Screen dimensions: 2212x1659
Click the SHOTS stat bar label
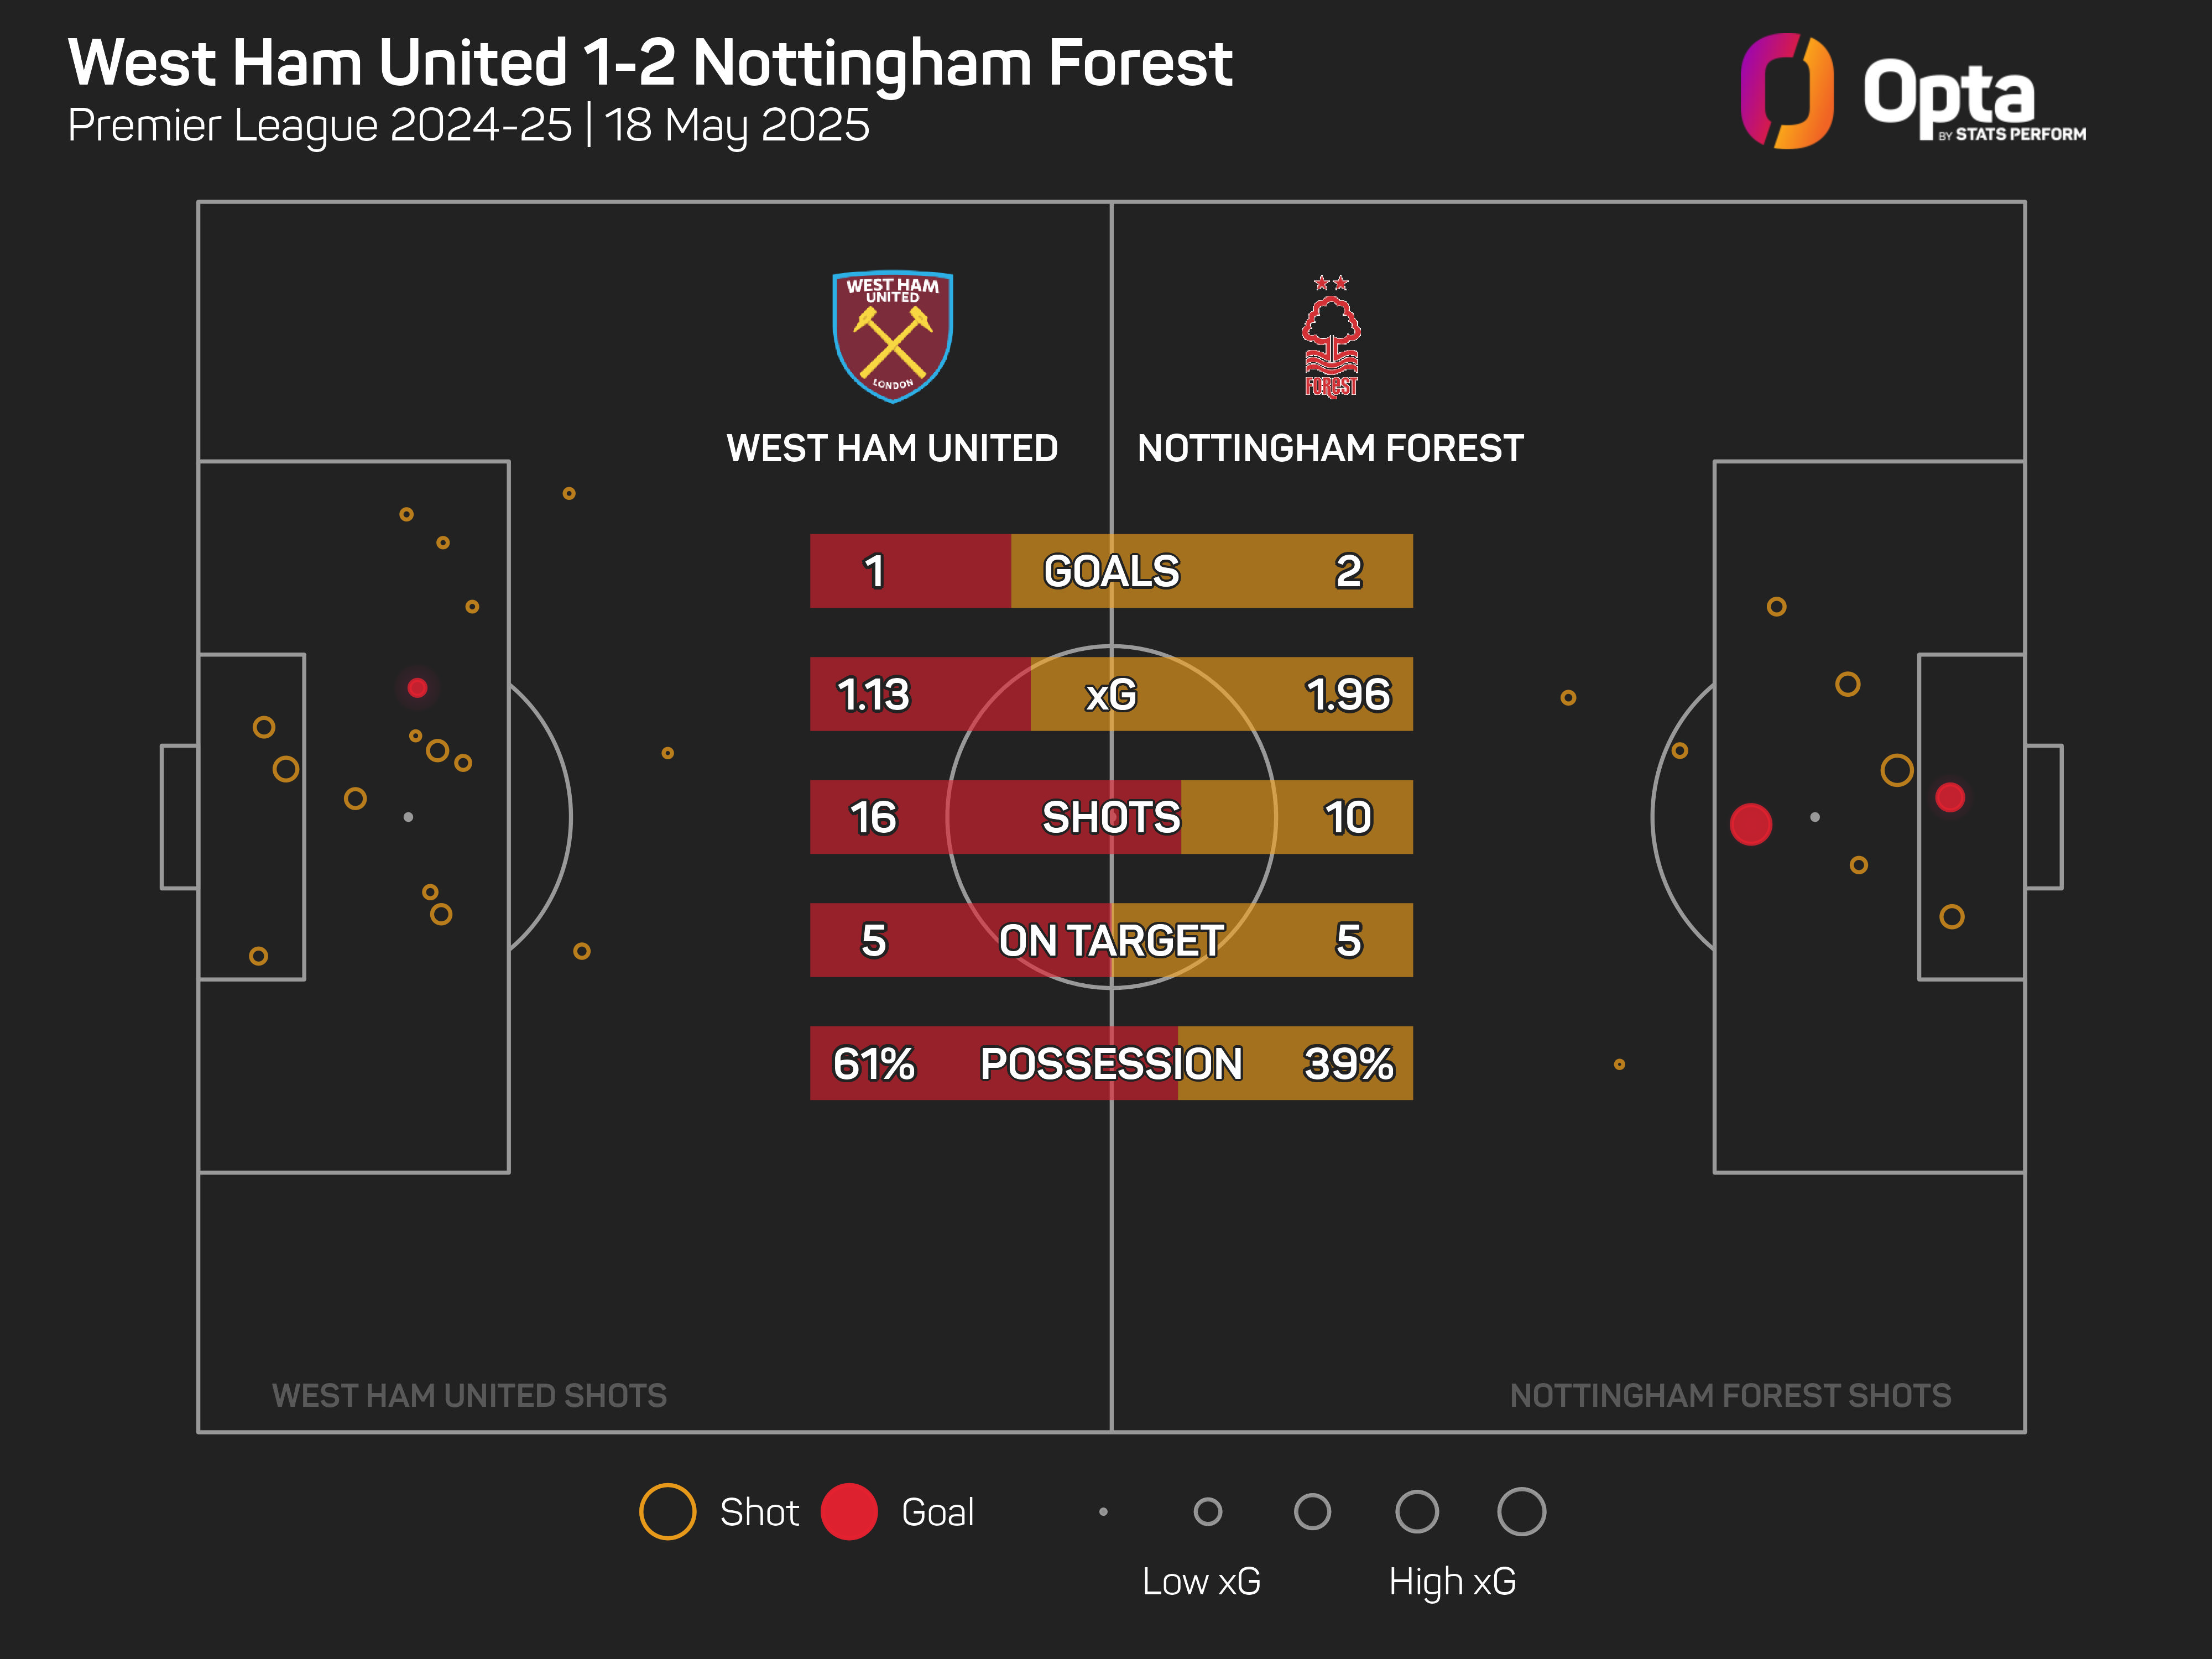point(1111,817)
